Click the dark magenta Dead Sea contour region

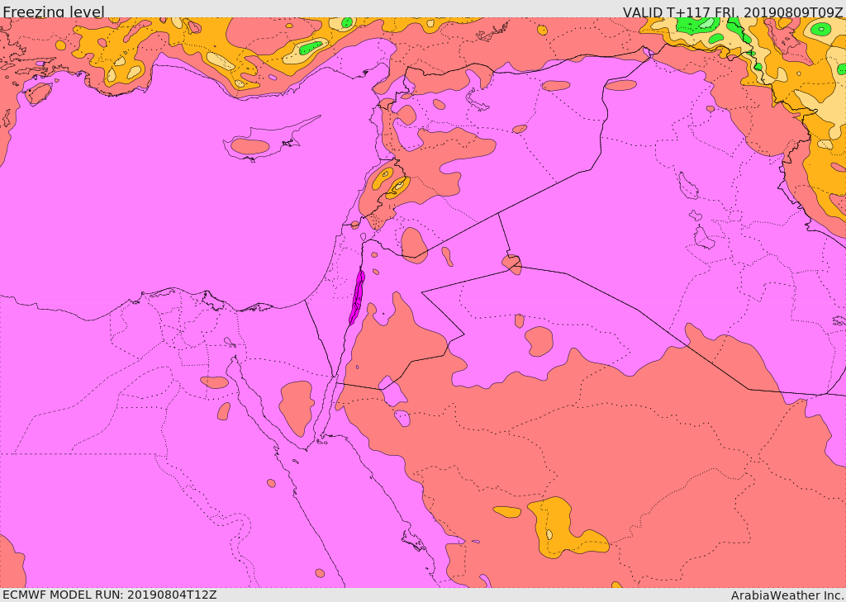point(357,296)
